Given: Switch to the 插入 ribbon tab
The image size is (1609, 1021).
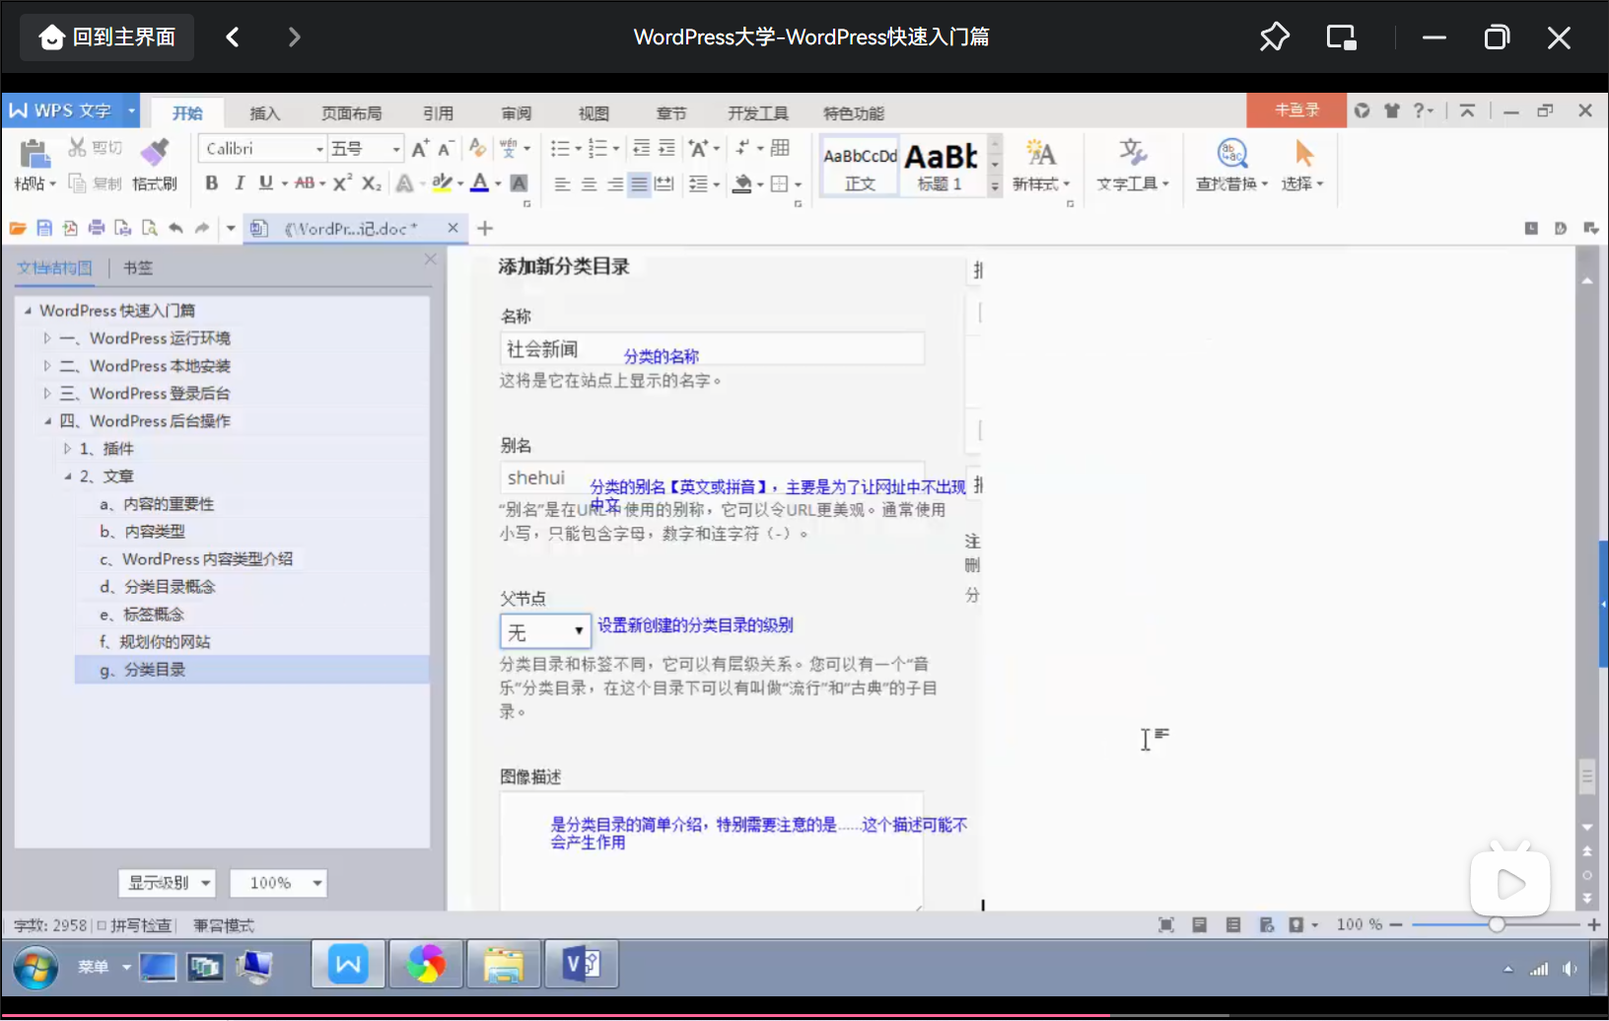Looking at the screenshot, I should 264,113.
